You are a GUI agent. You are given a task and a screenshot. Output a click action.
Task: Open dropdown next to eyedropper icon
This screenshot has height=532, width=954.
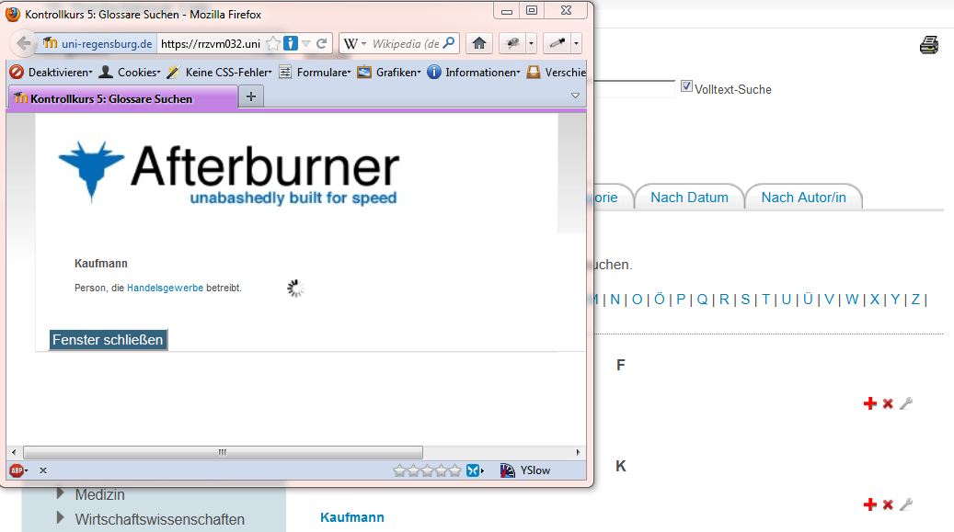pos(576,43)
